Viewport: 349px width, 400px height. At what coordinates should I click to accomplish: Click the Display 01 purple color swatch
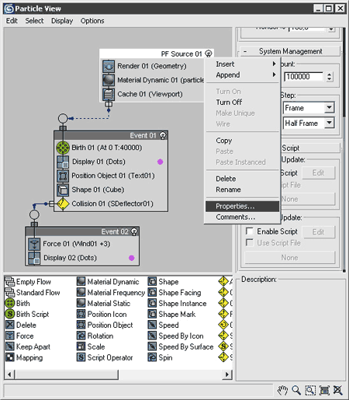coord(161,162)
